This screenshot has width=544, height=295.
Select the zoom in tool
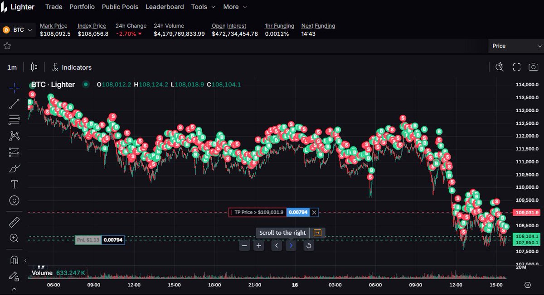tap(14, 238)
